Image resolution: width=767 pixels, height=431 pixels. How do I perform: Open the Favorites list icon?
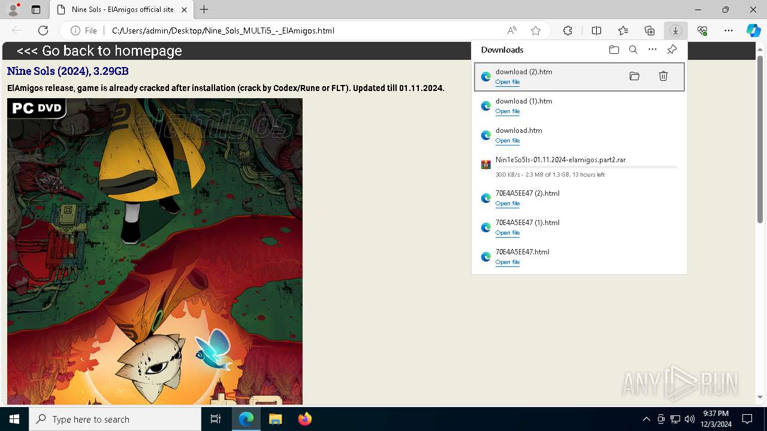(623, 31)
